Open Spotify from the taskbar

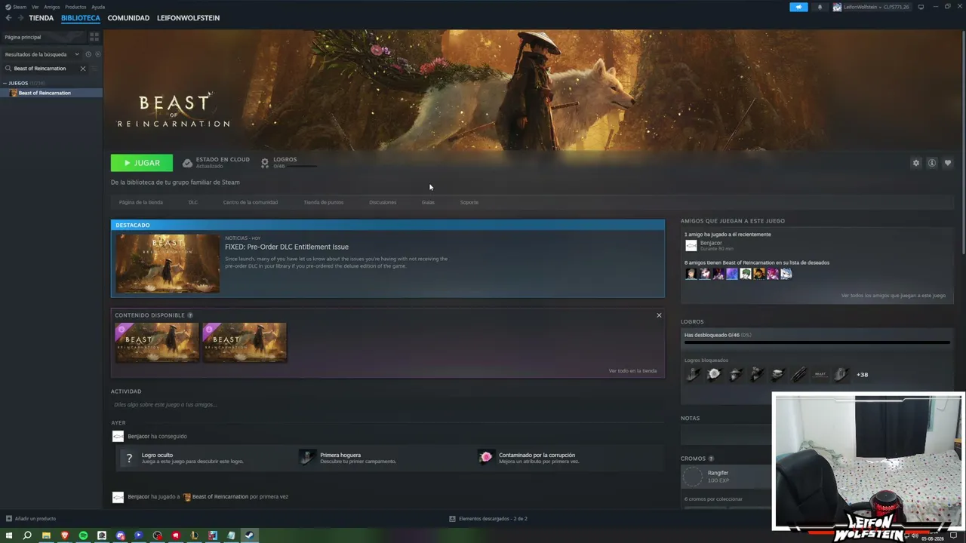pyautogui.click(x=83, y=535)
